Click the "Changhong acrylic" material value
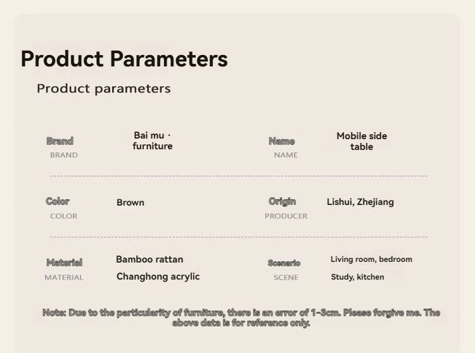The width and height of the screenshot is (475, 353). (x=158, y=276)
